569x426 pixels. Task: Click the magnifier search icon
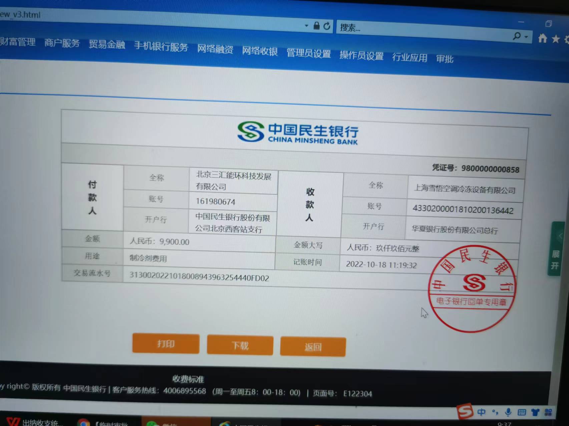coord(517,36)
